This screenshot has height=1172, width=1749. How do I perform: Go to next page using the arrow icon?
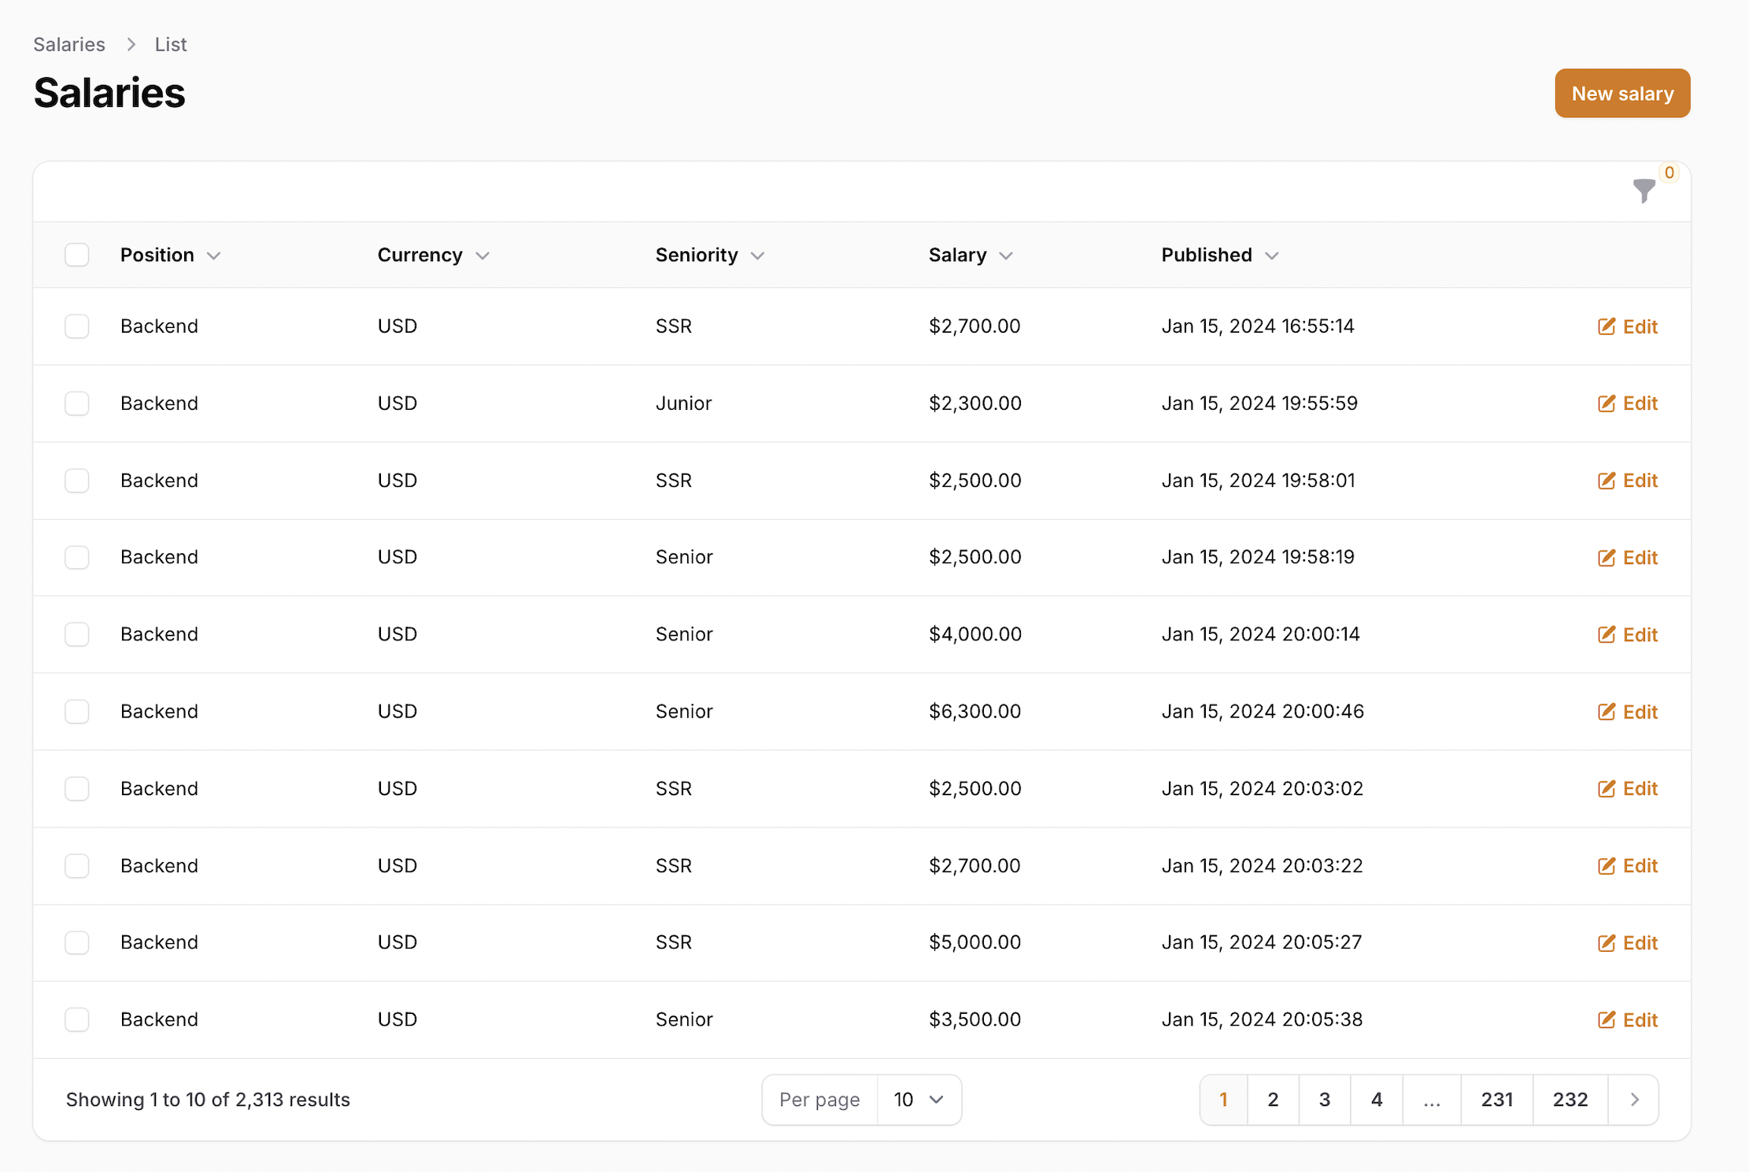coord(1634,1099)
